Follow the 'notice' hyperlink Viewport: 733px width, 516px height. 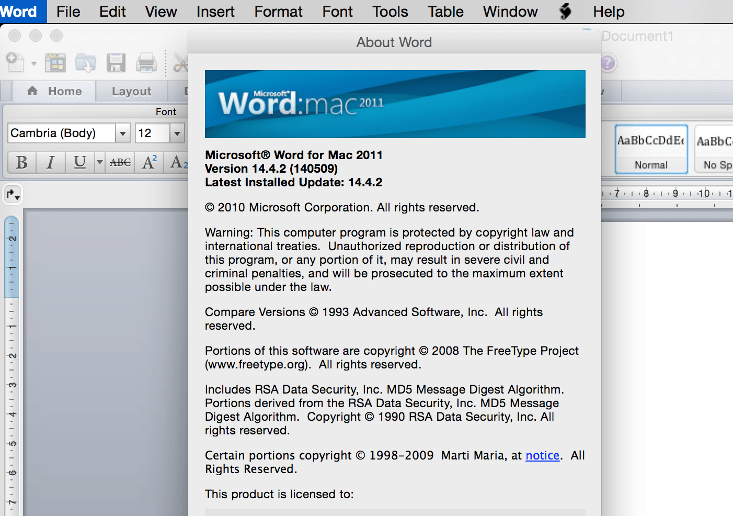pos(543,455)
